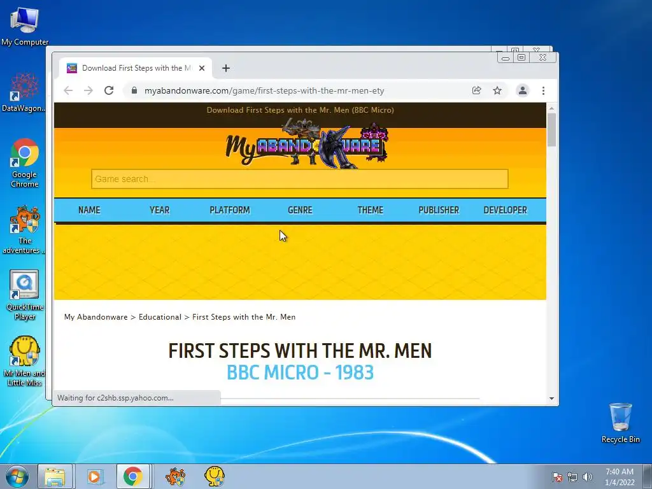Click the address bar URL
The height and width of the screenshot is (489, 652).
click(264, 90)
